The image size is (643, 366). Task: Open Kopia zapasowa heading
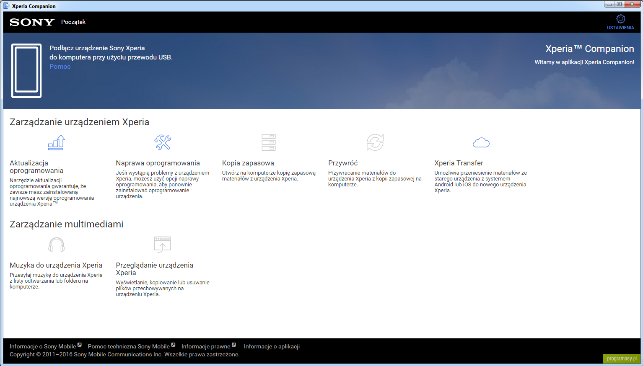[248, 163]
